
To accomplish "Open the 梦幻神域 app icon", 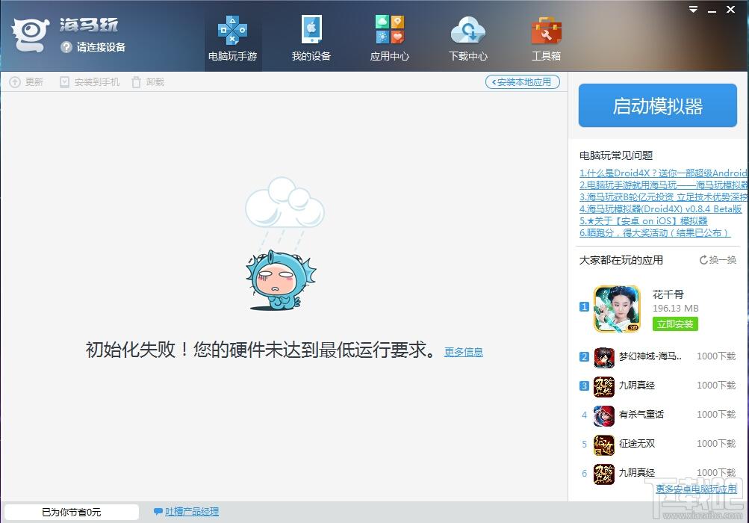I will (x=604, y=357).
